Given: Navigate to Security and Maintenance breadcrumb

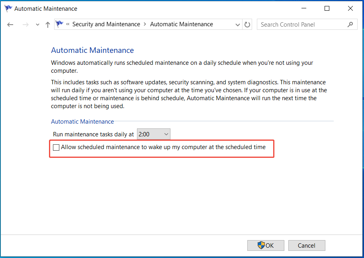Looking at the screenshot, I should click(106, 24).
